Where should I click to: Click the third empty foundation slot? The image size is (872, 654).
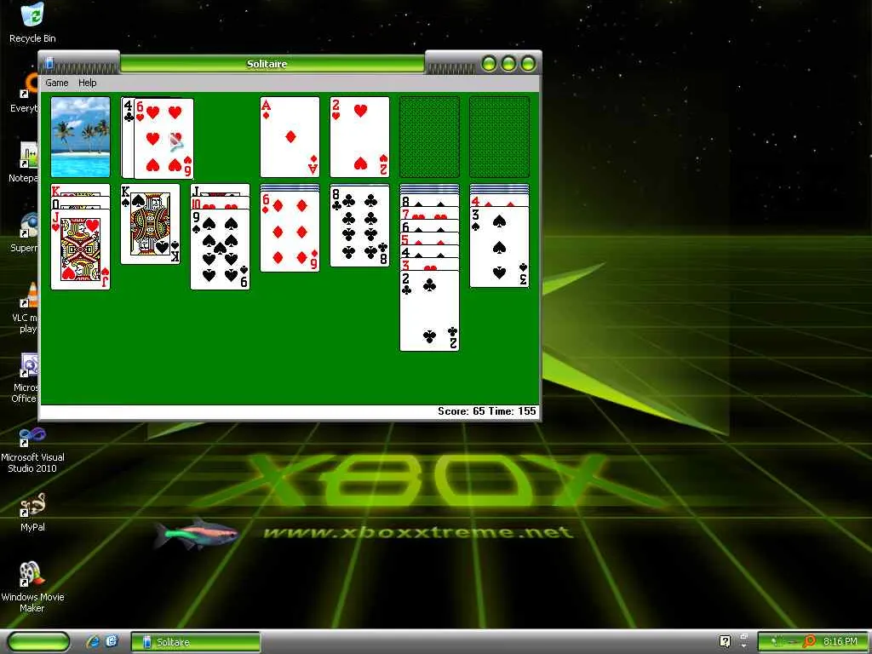click(x=429, y=137)
